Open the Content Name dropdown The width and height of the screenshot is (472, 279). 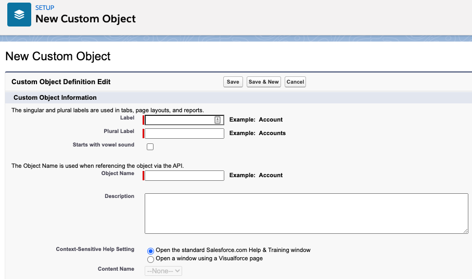pos(163,271)
